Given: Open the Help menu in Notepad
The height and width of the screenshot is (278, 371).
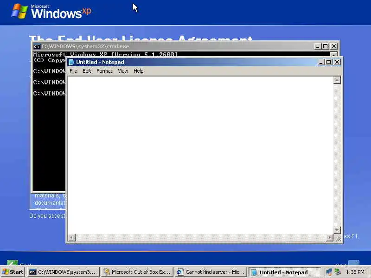Looking at the screenshot, I should pyautogui.click(x=138, y=71).
